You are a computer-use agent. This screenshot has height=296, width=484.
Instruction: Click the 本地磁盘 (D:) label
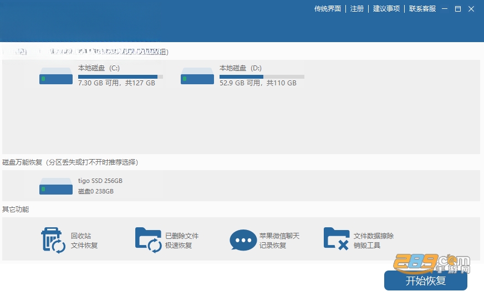pos(241,68)
